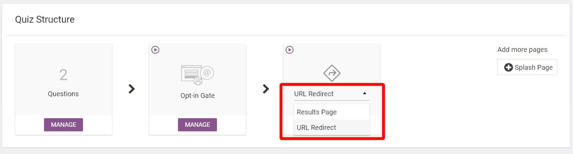Click the chevron arrow after the Questions card

coord(131,89)
